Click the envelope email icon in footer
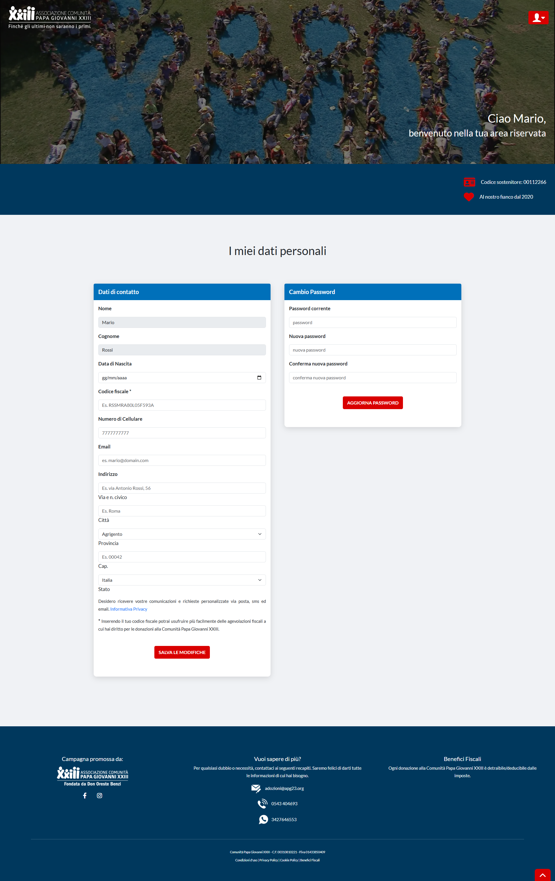Image resolution: width=555 pixels, height=881 pixels. 256,788
